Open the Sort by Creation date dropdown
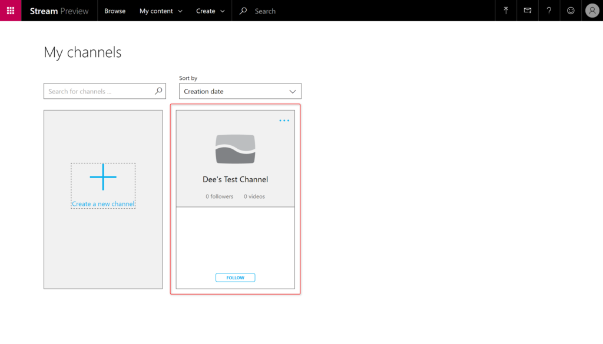Viewport: 603px width, 344px height. tap(240, 91)
